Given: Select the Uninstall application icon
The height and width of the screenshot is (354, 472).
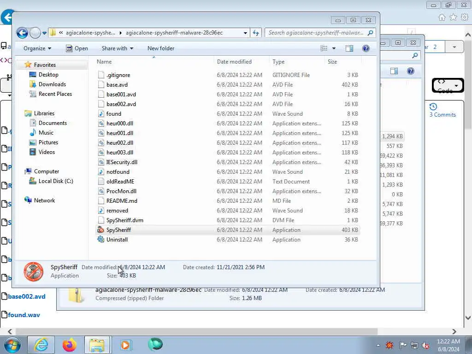Looking at the screenshot, I should [x=100, y=239].
